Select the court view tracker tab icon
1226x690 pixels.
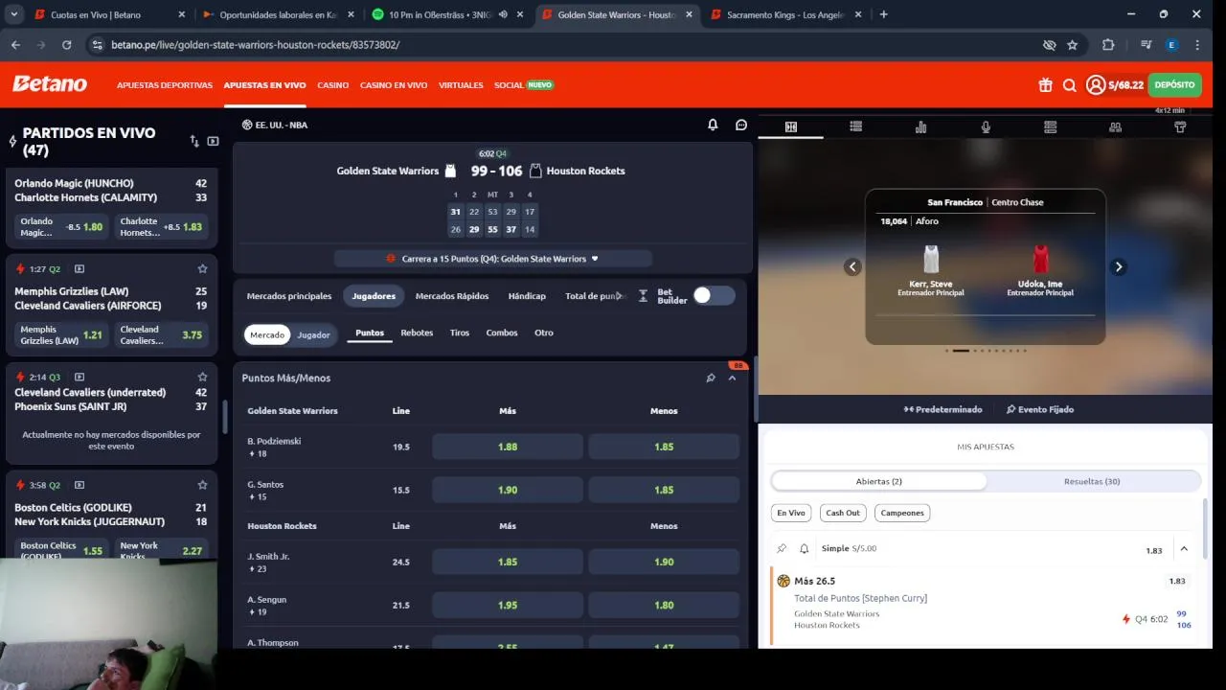pyautogui.click(x=791, y=126)
